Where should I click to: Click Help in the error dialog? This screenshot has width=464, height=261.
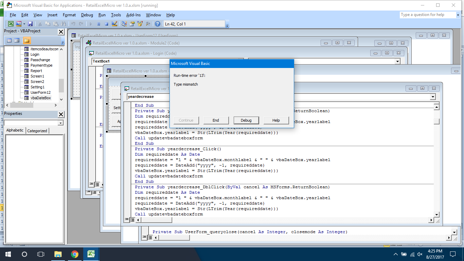coord(276,120)
